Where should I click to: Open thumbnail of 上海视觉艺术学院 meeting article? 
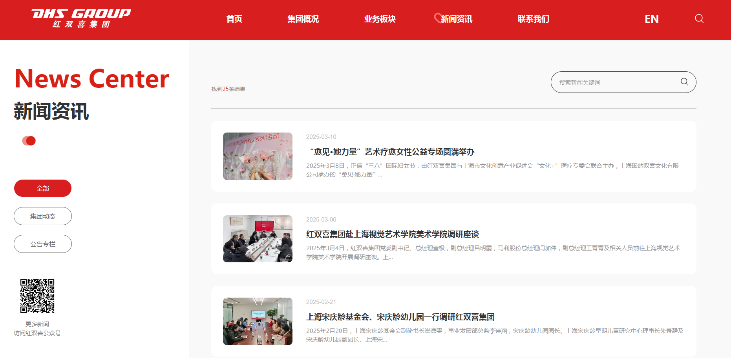[x=258, y=239]
